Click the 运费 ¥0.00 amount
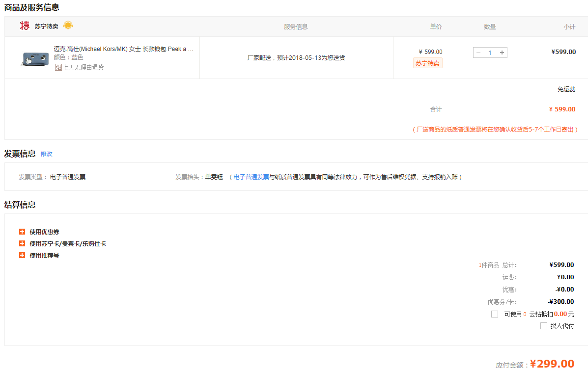The width and height of the screenshot is (588, 370). [x=565, y=277]
